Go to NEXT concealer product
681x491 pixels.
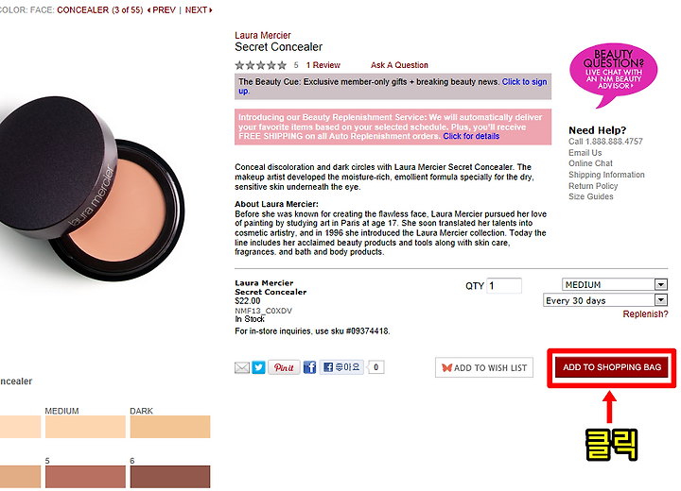(x=199, y=10)
